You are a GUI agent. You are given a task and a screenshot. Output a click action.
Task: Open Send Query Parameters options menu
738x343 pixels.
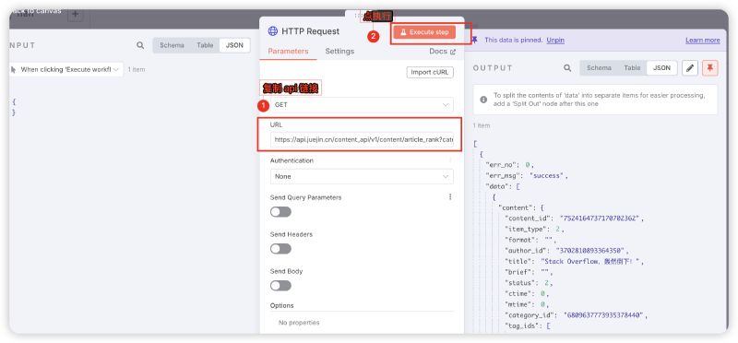click(x=450, y=197)
